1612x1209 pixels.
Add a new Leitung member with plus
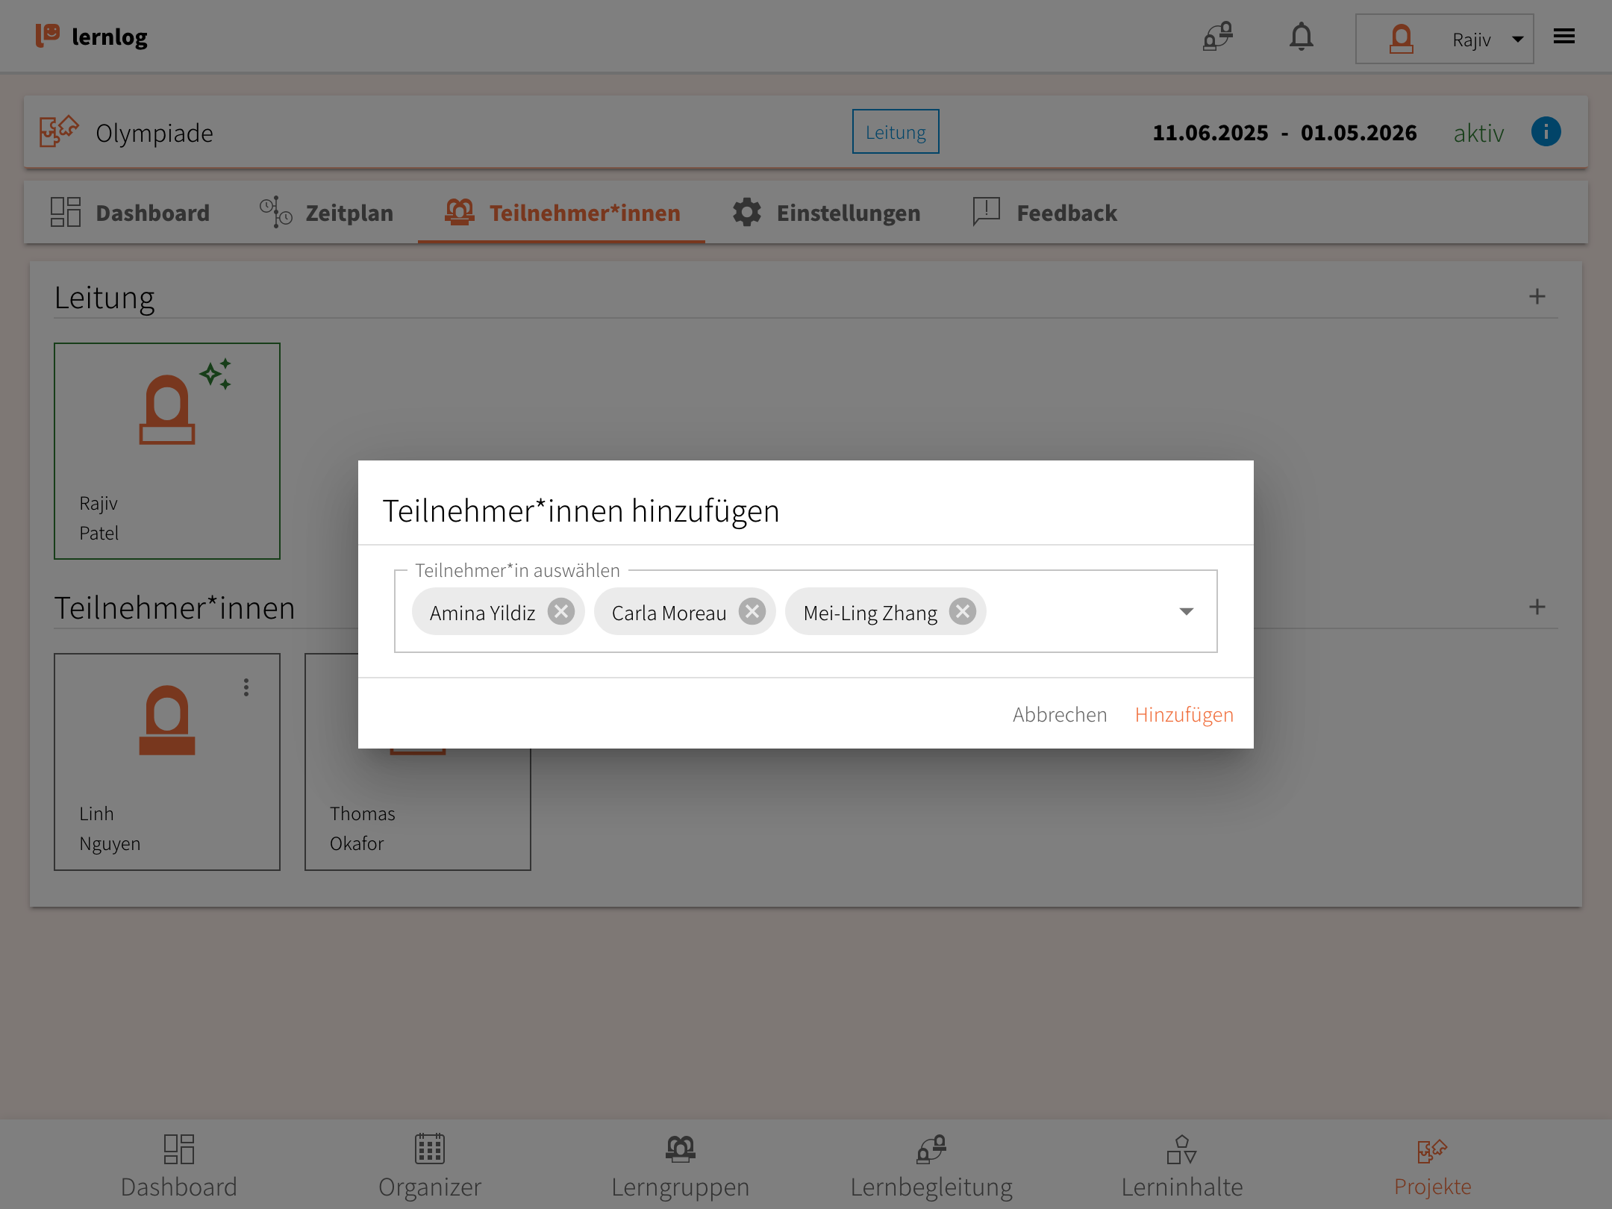pos(1537,297)
